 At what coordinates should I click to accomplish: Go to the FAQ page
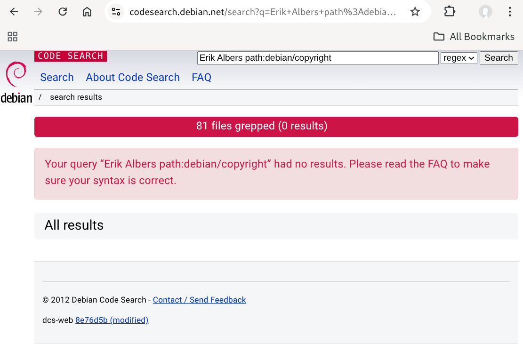(x=201, y=77)
